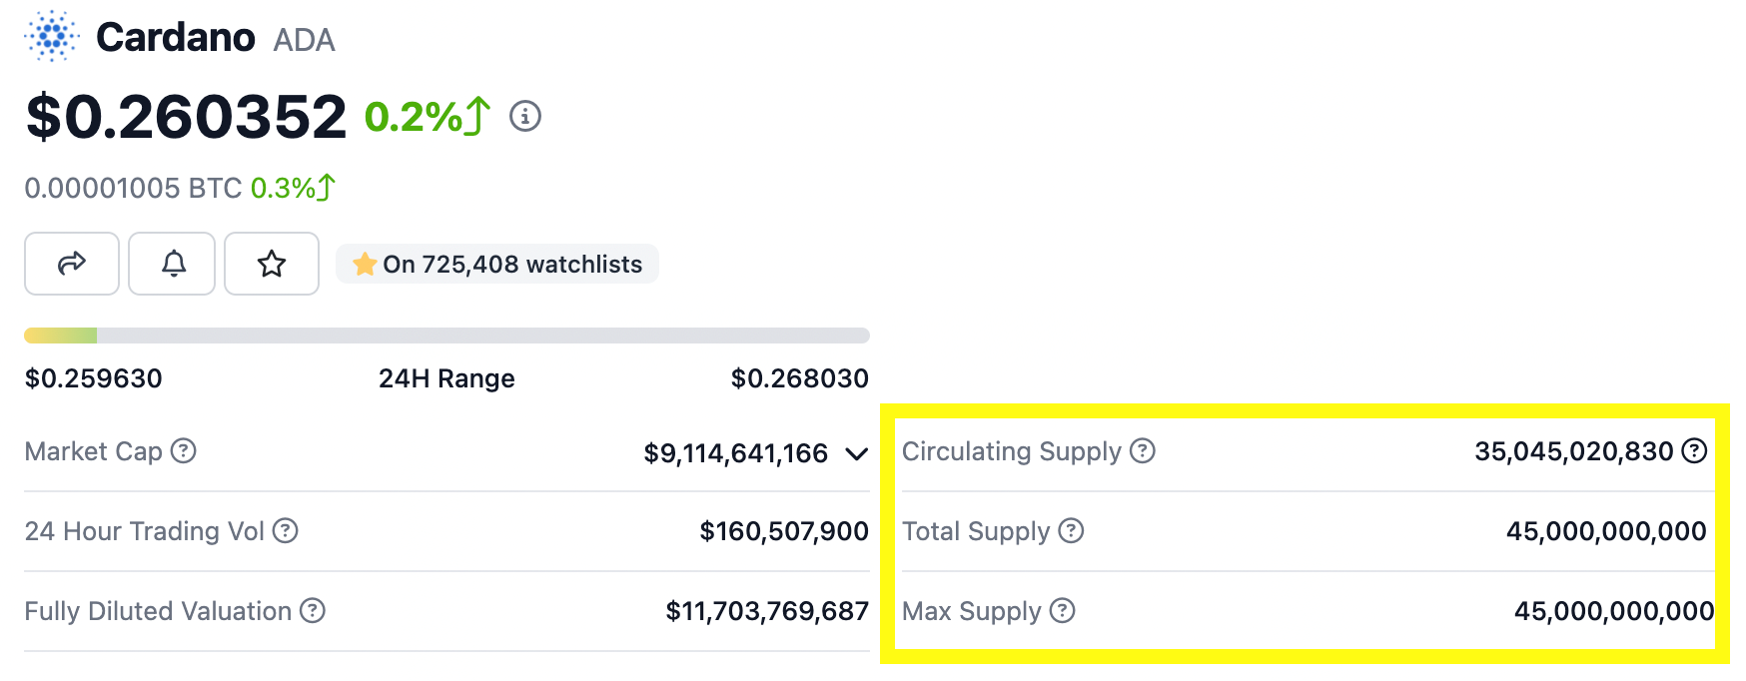Click the Fully Diluted Valuation help icon
Viewport: 1746px width, 681px height.
click(313, 611)
